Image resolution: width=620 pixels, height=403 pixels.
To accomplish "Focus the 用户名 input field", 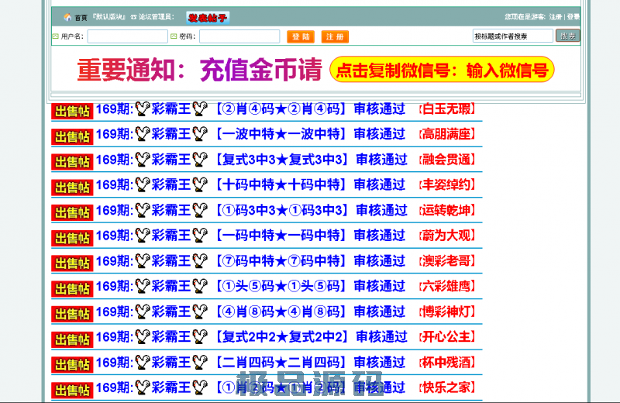I will coord(127,36).
